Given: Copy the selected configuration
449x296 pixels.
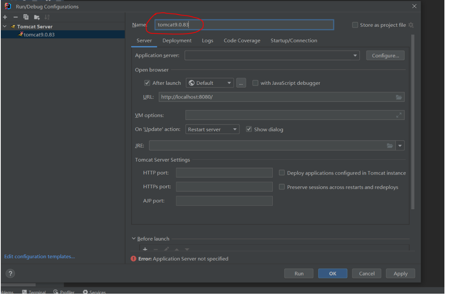Looking at the screenshot, I should 26,17.
